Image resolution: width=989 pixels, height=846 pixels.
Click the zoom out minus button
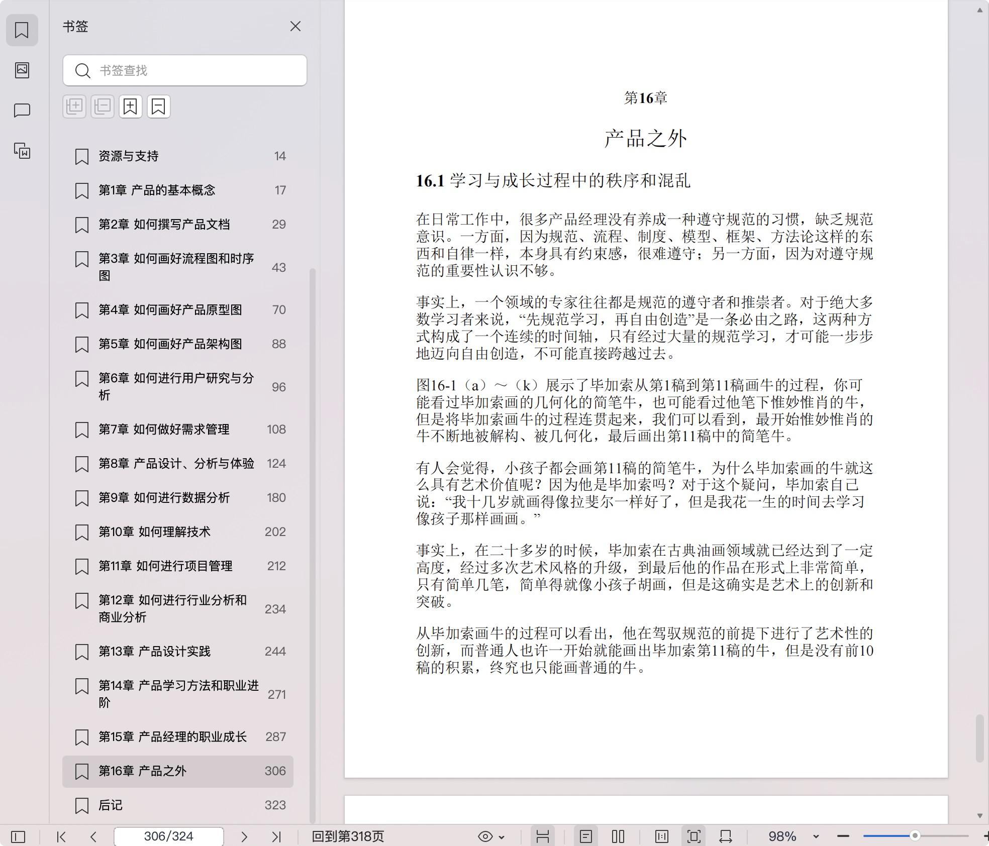[x=843, y=836]
